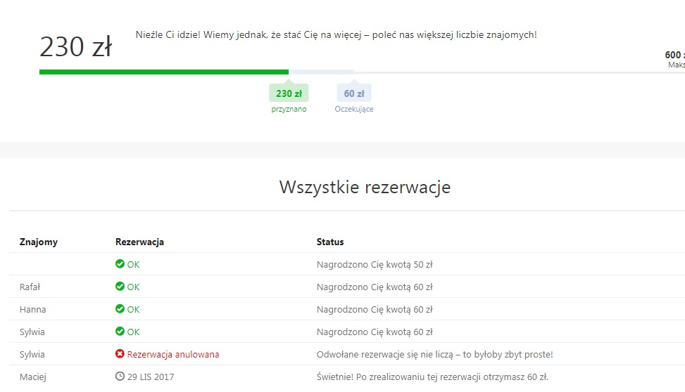This screenshot has width=685, height=392.
Task: Click the OK text in Hanna's row
Action: click(133, 310)
